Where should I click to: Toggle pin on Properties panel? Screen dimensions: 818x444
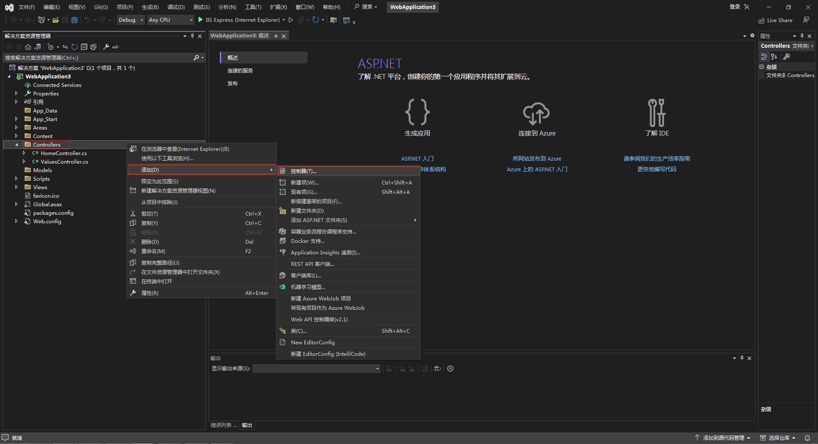pyautogui.click(x=802, y=36)
